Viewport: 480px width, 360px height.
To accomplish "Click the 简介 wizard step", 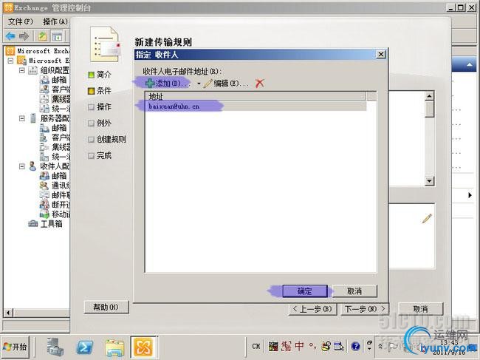I will point(100,75).
